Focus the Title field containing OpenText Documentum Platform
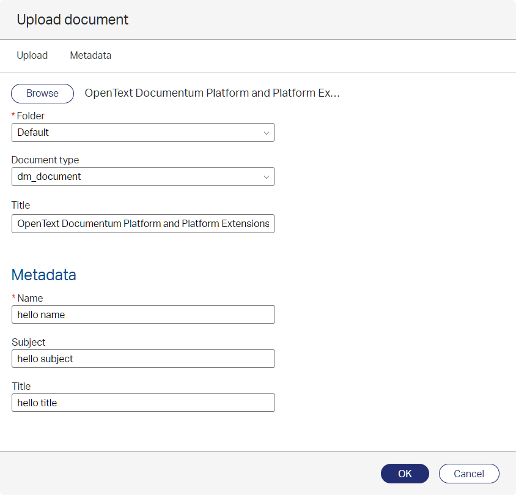 click(x=143, y=224)
